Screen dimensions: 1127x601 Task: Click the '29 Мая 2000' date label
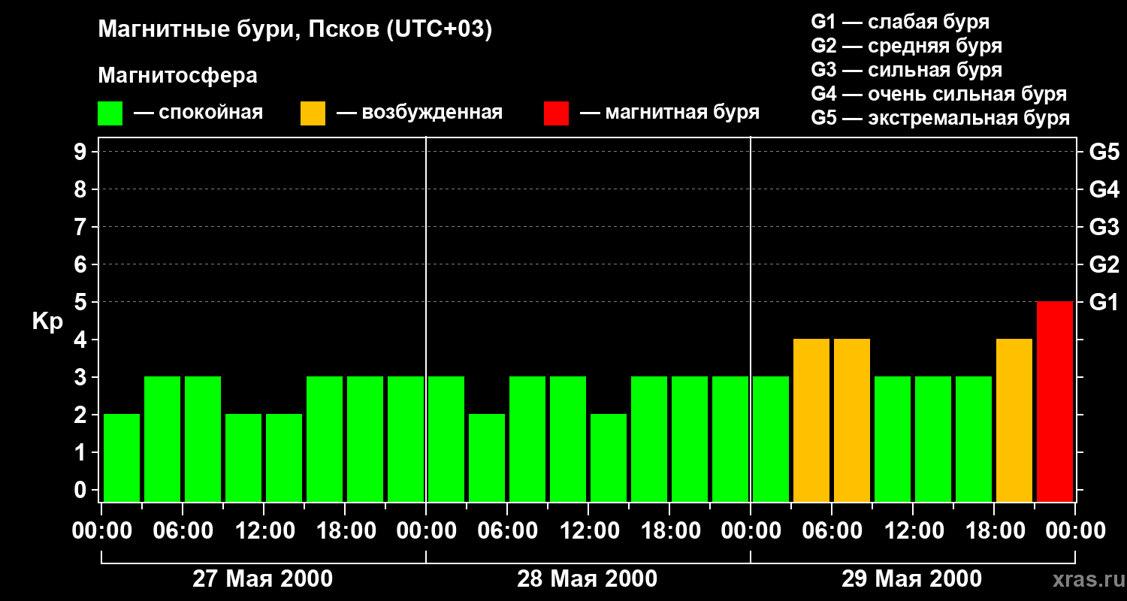tap(911, 579)
